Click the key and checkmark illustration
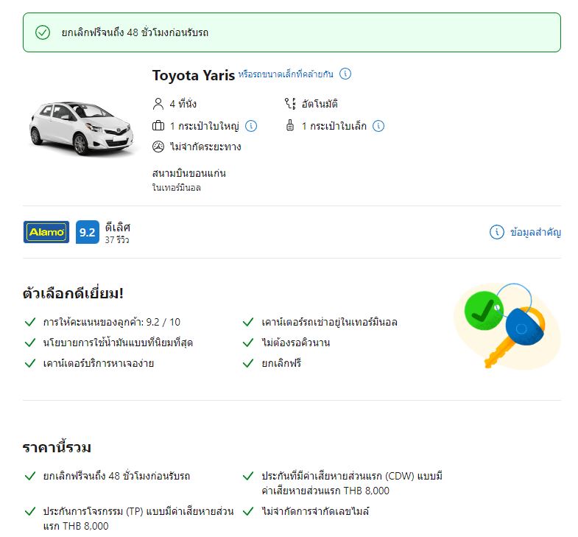Screen dimensions: 578x537 [x=507, y=326]
